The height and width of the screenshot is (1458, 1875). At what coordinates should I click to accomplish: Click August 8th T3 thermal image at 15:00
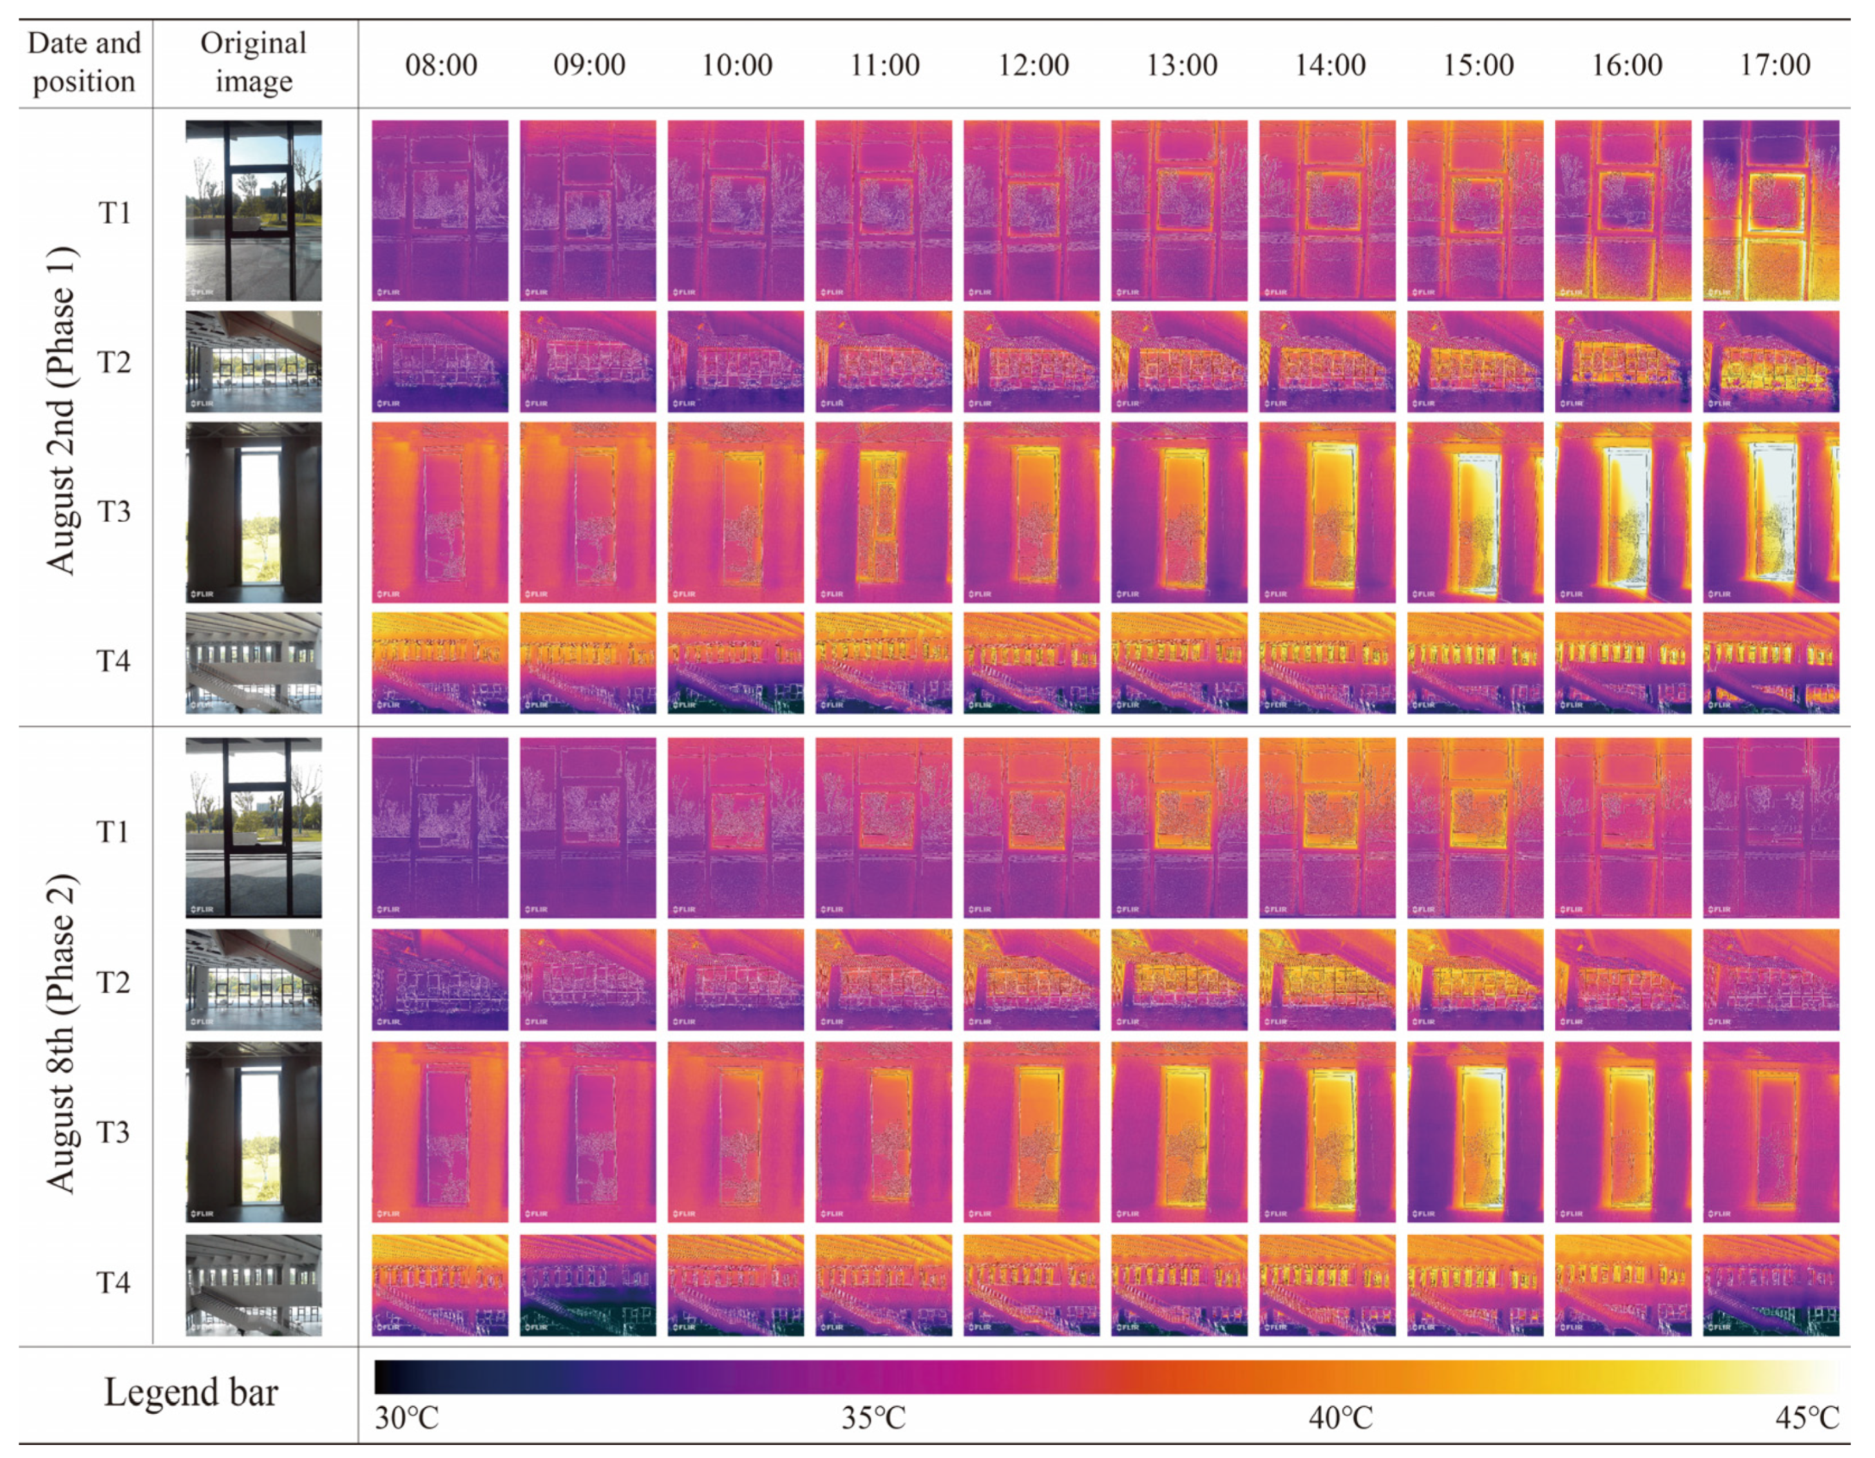pos(1474,1131)
